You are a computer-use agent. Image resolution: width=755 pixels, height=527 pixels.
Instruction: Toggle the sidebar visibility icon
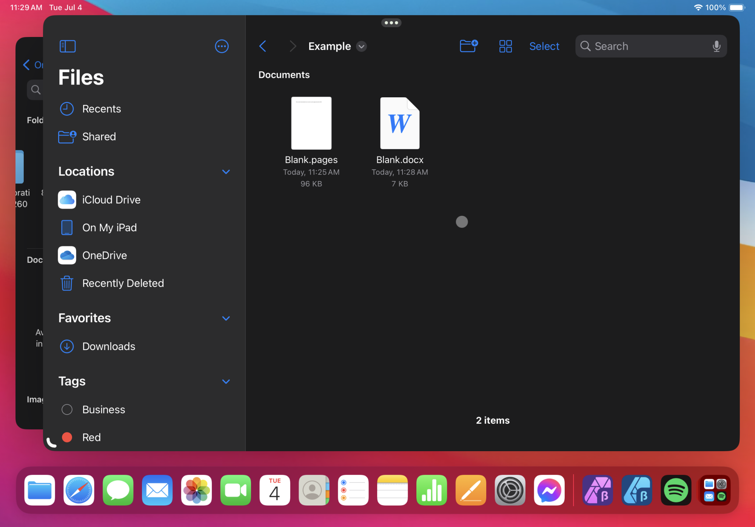(68, 46)
